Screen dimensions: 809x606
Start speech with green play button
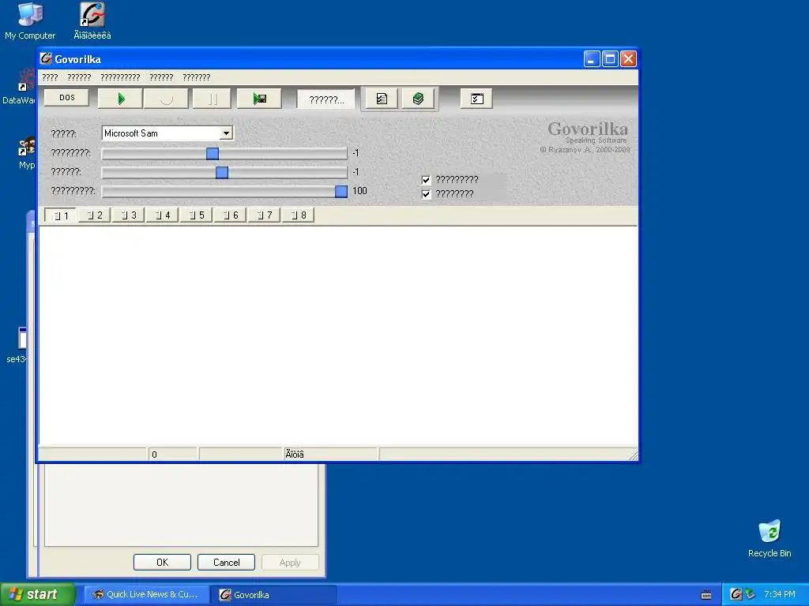(120, 99)
